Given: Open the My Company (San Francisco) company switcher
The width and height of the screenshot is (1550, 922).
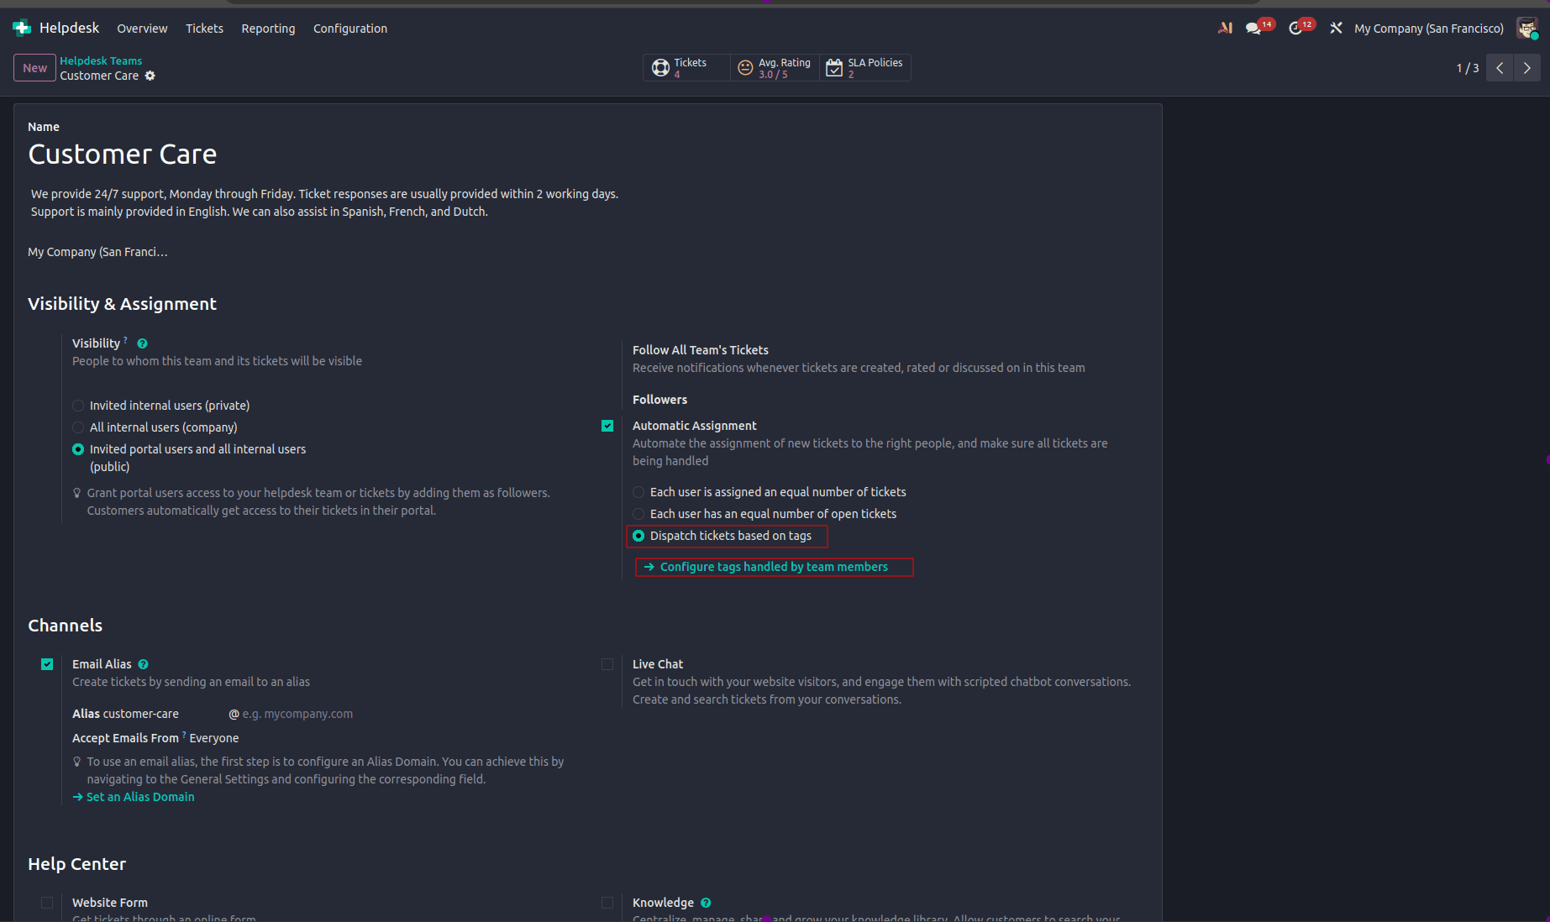Looking at the screenshot, I should pyautogui.click(x=1429, y=29).
